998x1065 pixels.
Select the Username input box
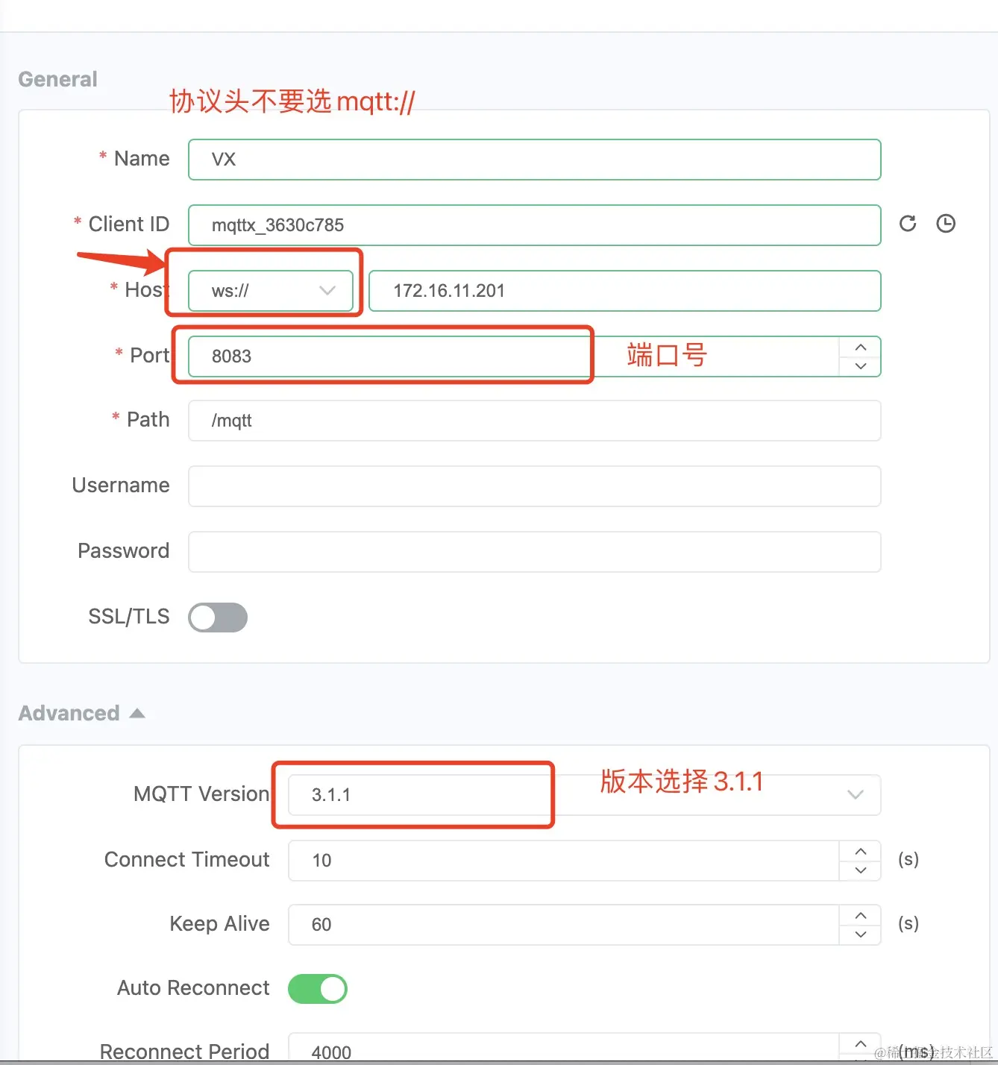click(534, 486)
